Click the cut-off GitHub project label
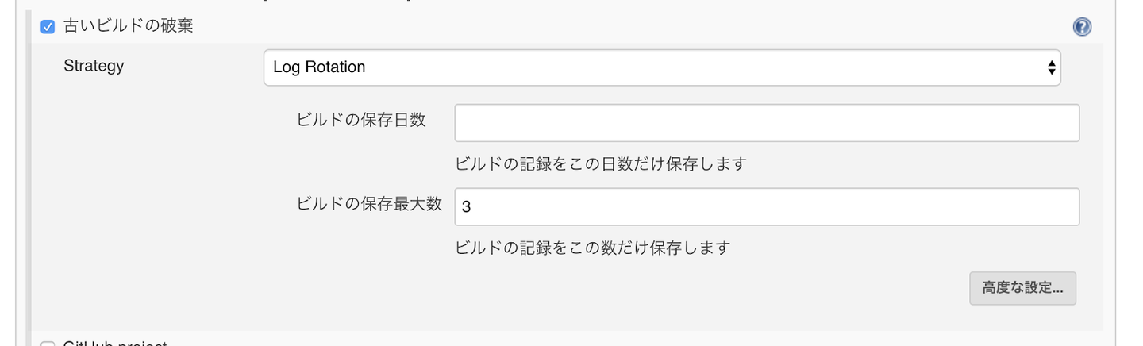 (x=115, y=344)
